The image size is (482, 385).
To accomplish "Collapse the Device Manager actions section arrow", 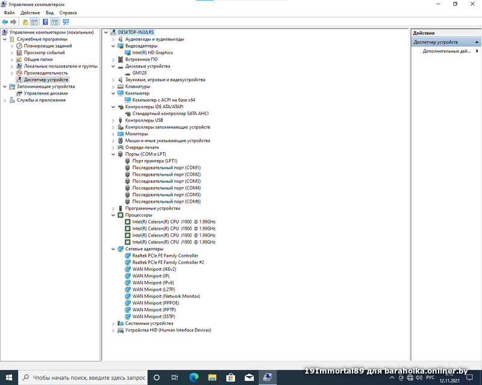I will click(477, 42).
